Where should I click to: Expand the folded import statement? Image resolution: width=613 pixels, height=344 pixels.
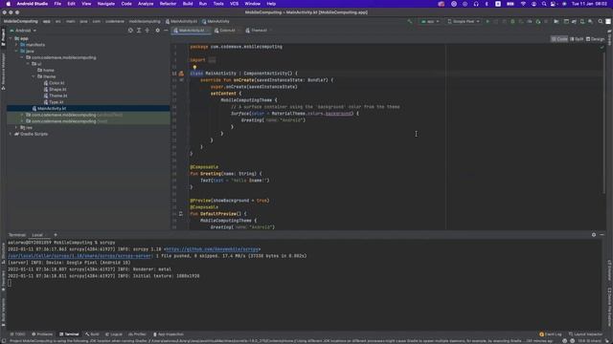pos(212,60)
